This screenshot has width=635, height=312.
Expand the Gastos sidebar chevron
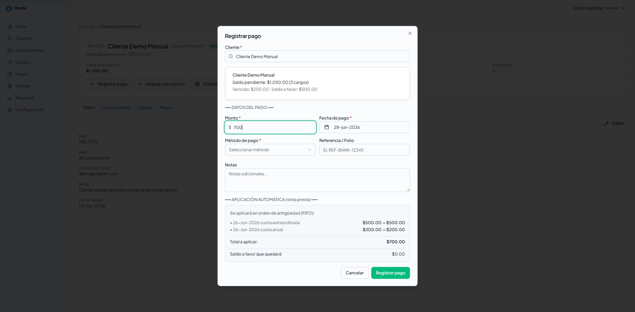pyautogui.click(x=62, y=86)
